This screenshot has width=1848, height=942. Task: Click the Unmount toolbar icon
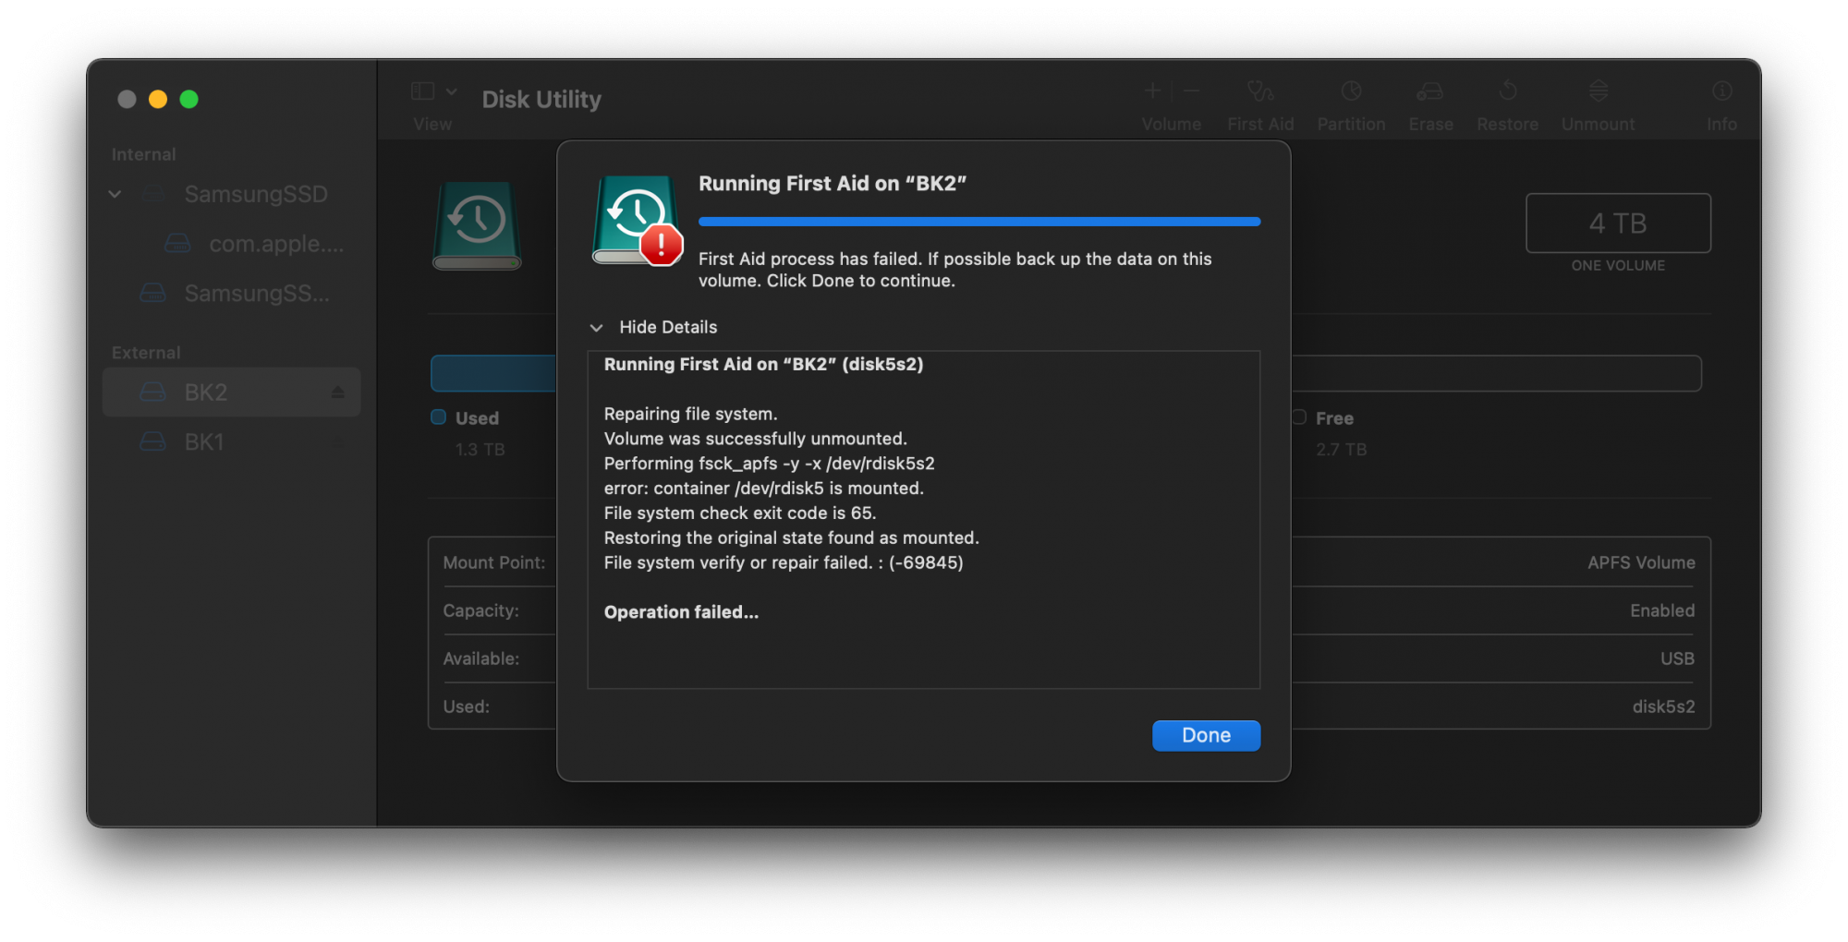(x=1598, y=92)
